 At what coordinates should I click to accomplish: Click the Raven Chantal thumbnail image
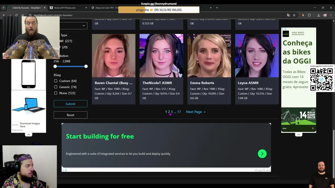114,56
